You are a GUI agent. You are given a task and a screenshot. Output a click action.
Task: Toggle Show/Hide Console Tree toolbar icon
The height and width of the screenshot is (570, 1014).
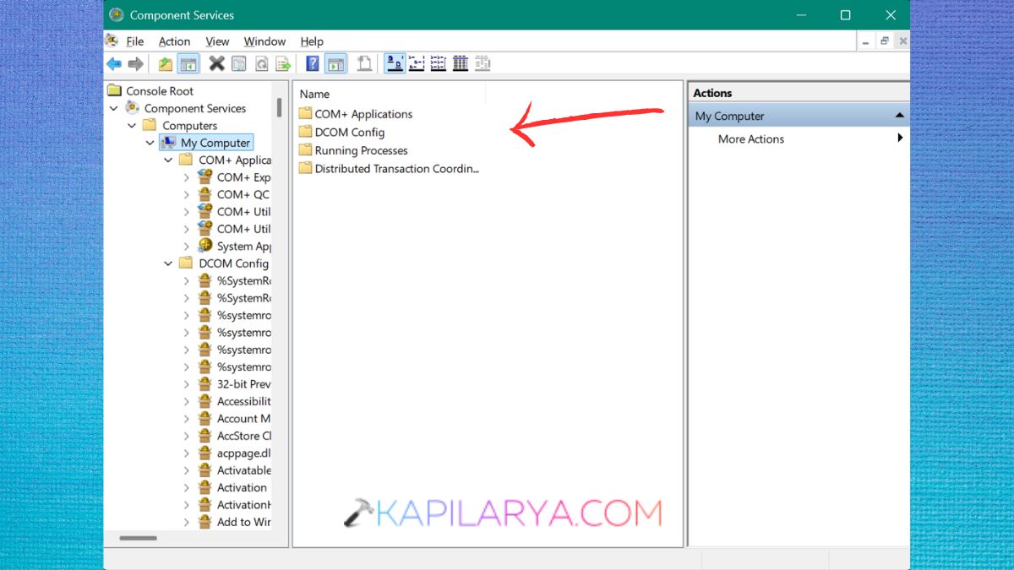point(188,64)
